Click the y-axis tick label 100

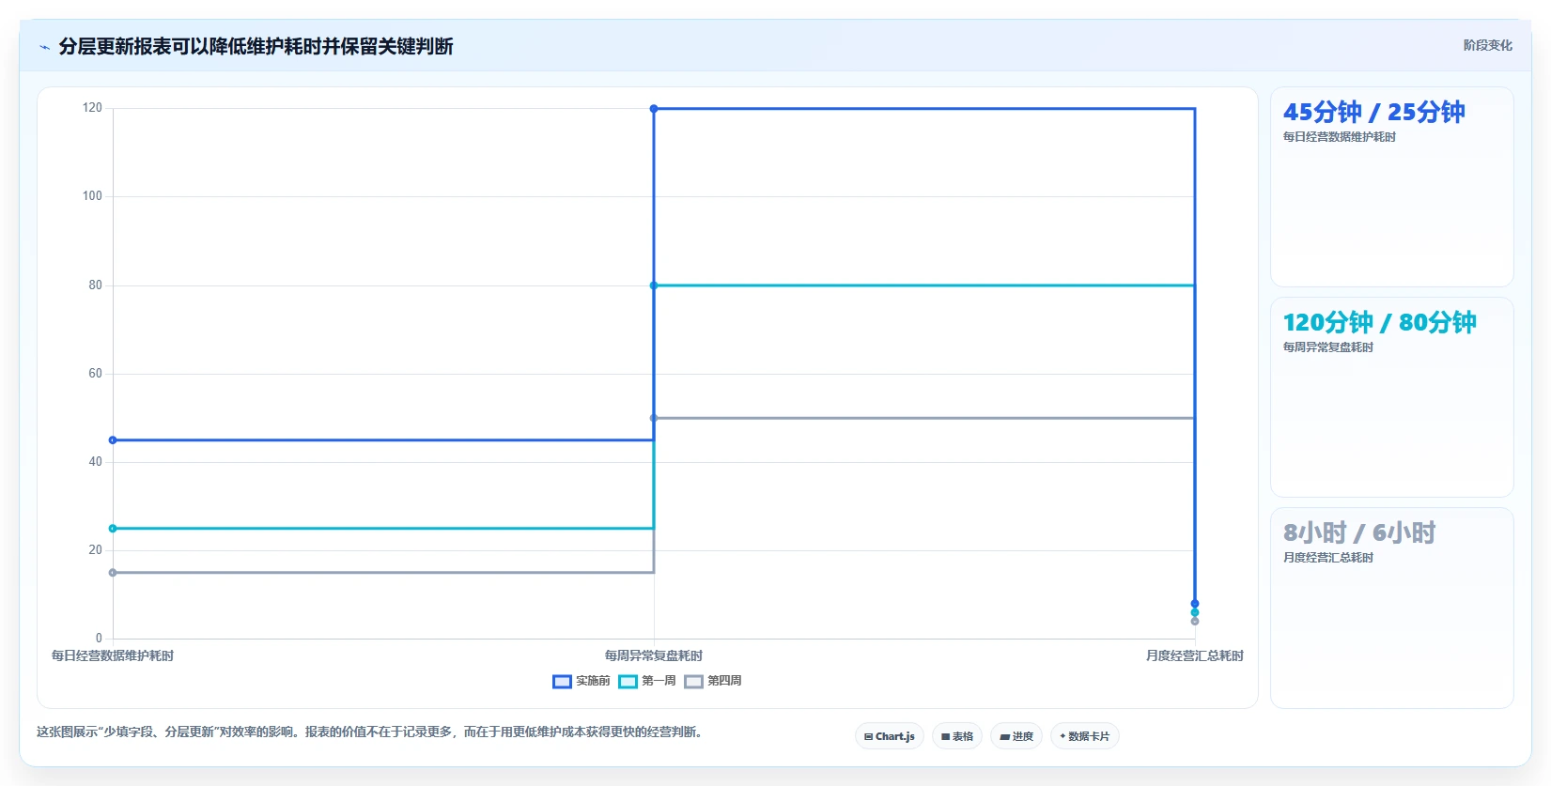click(x=92, y=196)
